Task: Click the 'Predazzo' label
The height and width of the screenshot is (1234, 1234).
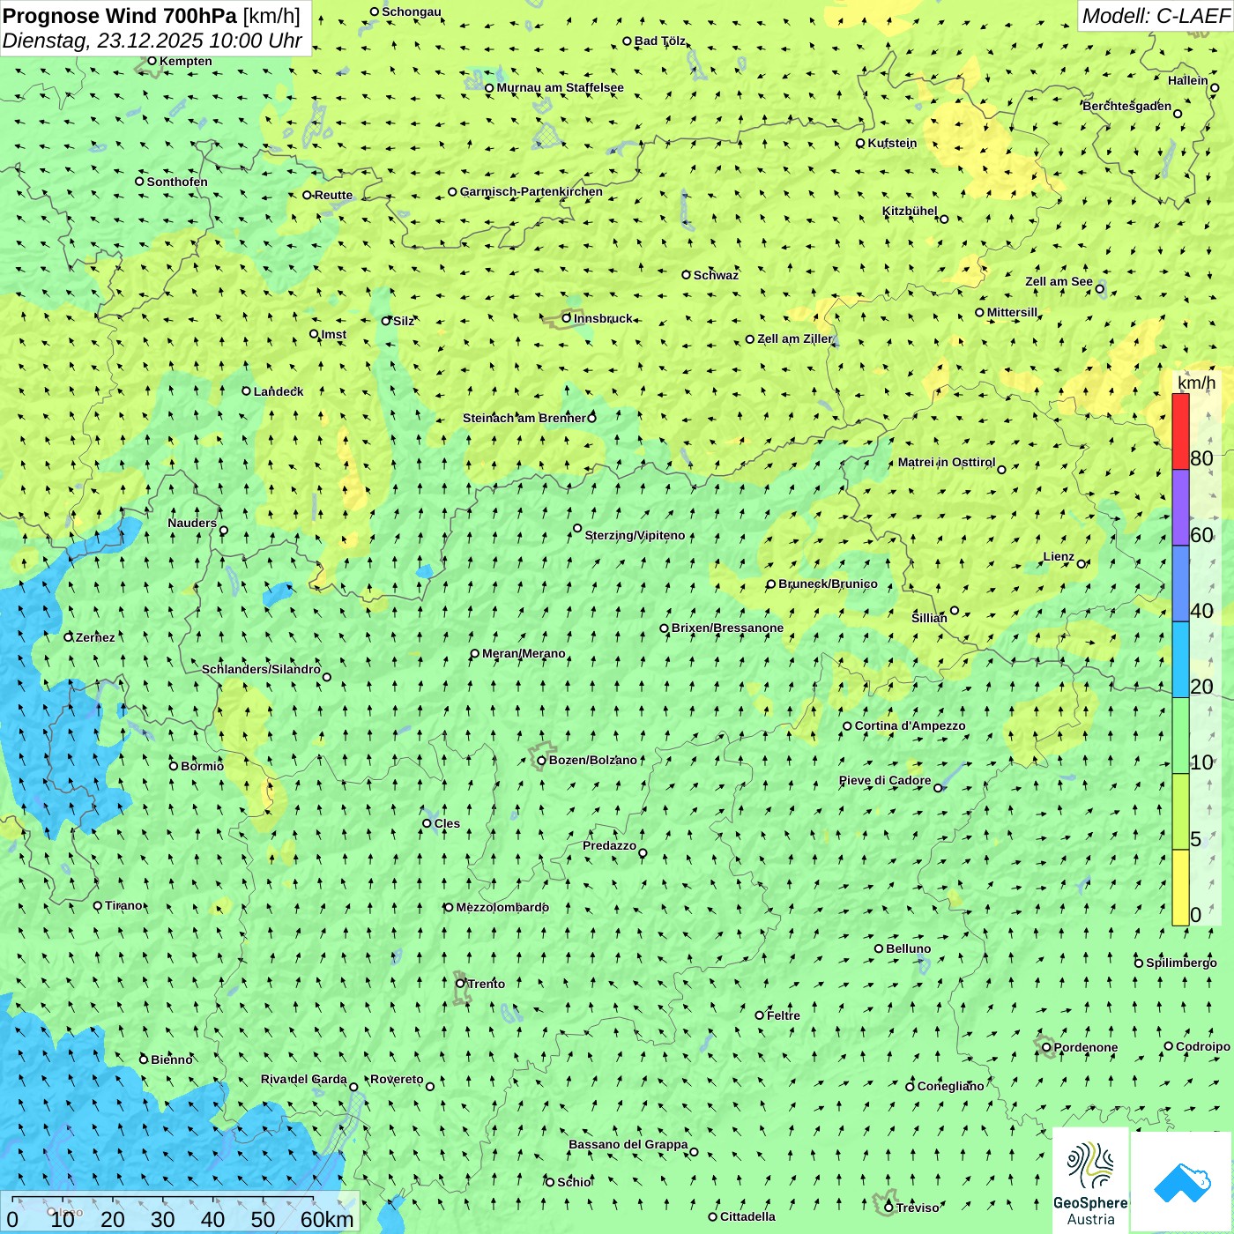Action: [x=609, y=845]
